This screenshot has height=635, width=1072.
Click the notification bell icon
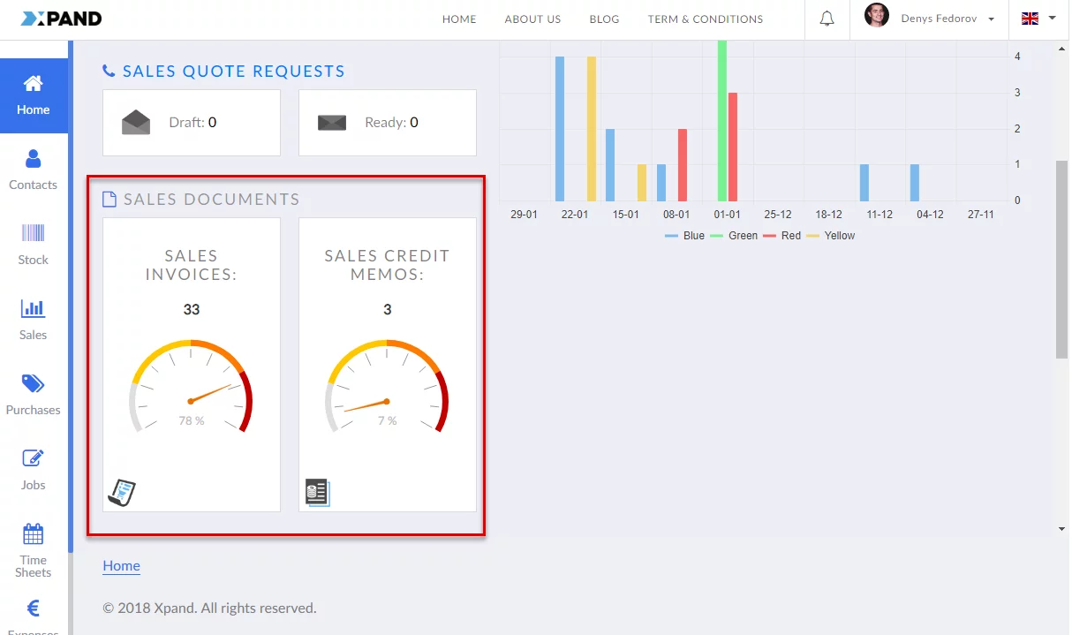827,19
